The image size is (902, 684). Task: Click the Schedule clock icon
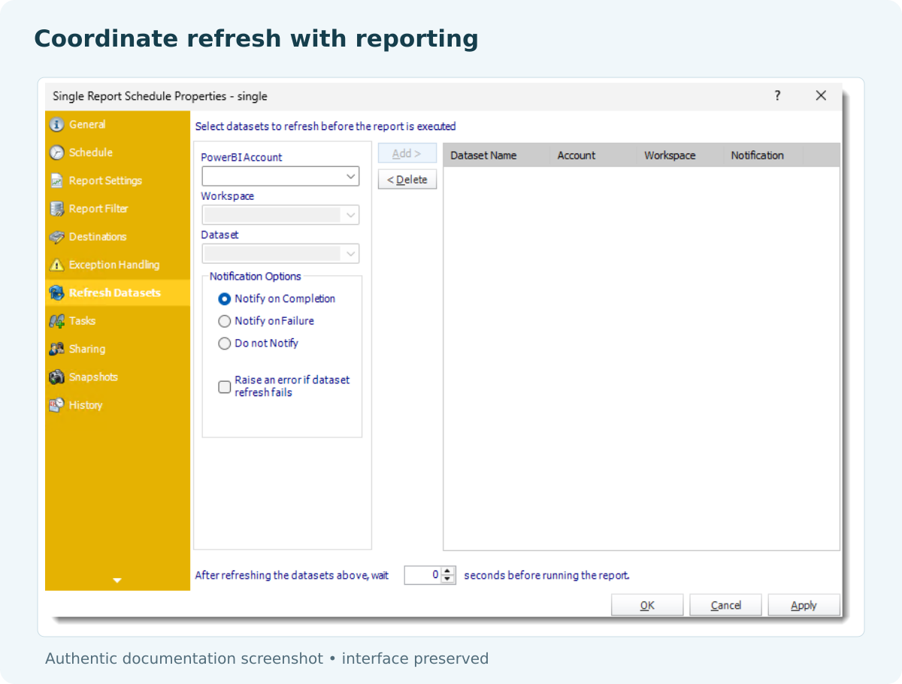pos(56,153)
